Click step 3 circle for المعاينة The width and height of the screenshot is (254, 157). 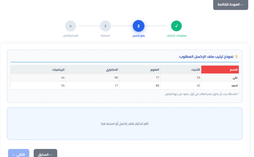[105, 26]
